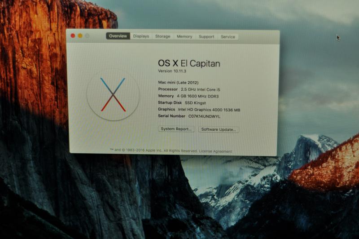Open the Storage tab
359x239 pixels.
[163, 36]
